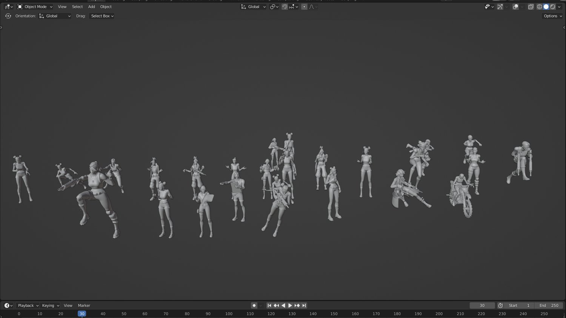
Task: Expand the toolbar with the left edge arrow
Action: (2, 28)
